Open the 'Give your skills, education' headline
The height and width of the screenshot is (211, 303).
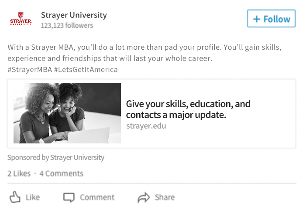coord(188,109)
